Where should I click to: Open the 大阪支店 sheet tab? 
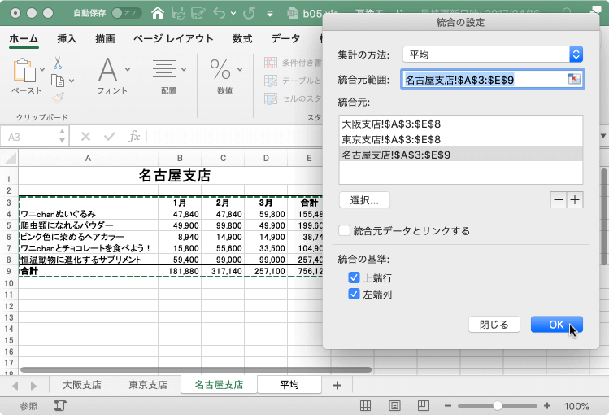(x=82, y=385)
